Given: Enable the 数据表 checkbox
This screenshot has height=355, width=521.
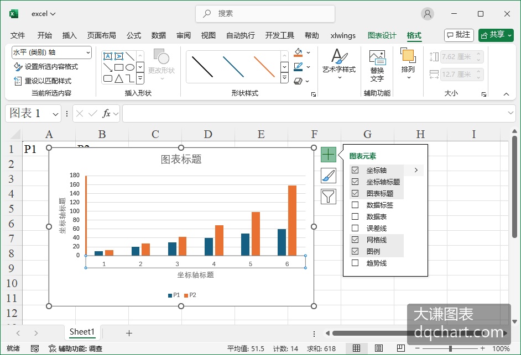Looking at the screenshot, I should (355, 216).
